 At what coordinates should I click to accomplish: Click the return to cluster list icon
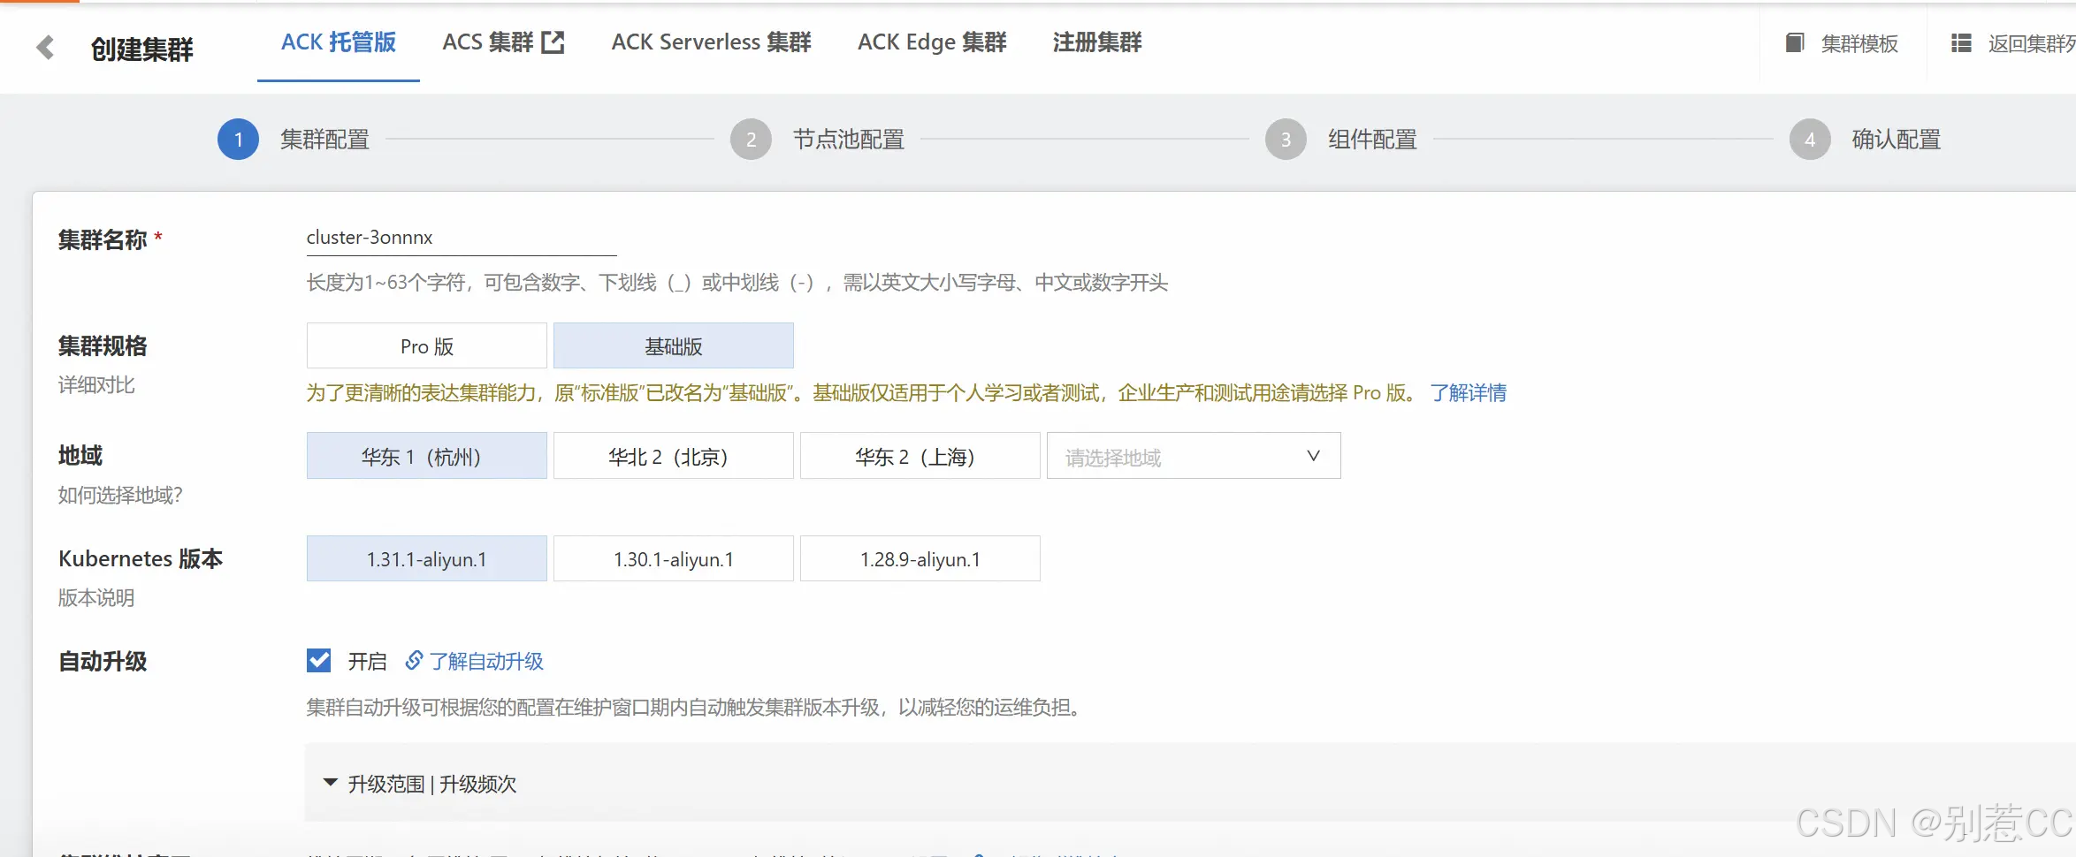coord(1961,42)
